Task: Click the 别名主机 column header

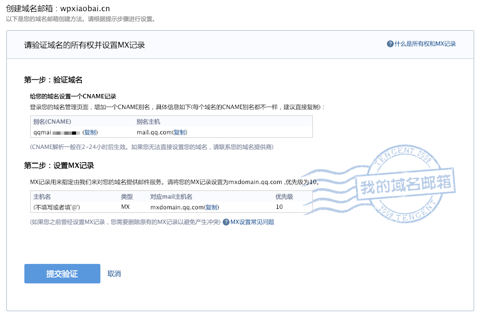Action: pos(148,122)
